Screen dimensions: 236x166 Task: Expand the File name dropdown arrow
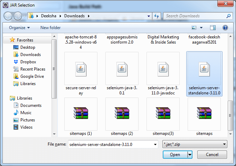155,145
